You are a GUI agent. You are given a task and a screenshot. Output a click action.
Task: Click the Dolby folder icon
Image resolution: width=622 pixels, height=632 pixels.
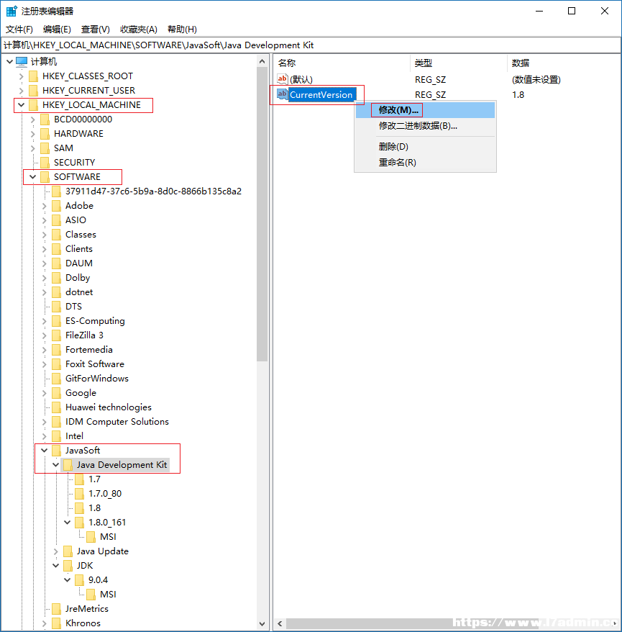pos(57,278)
